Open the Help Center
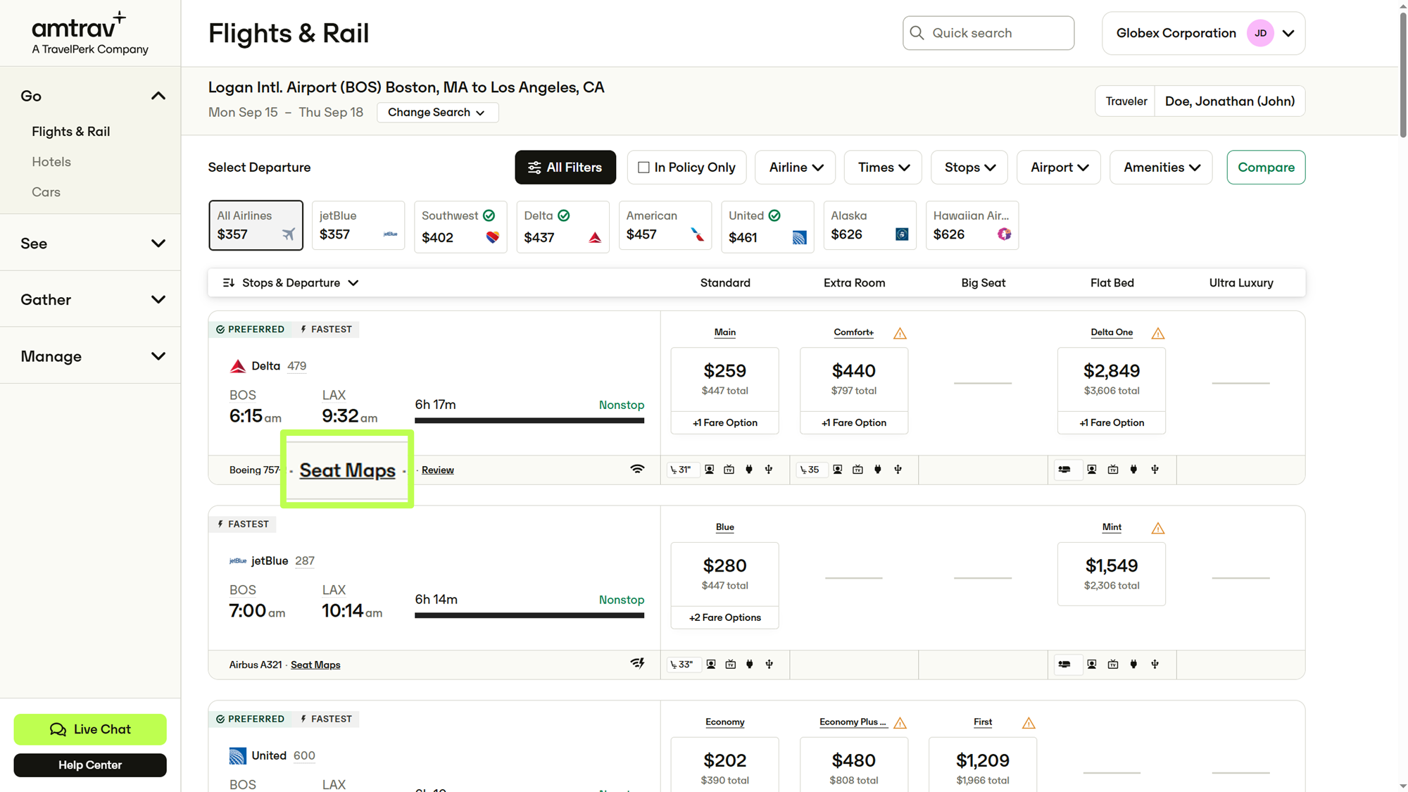 90,765
